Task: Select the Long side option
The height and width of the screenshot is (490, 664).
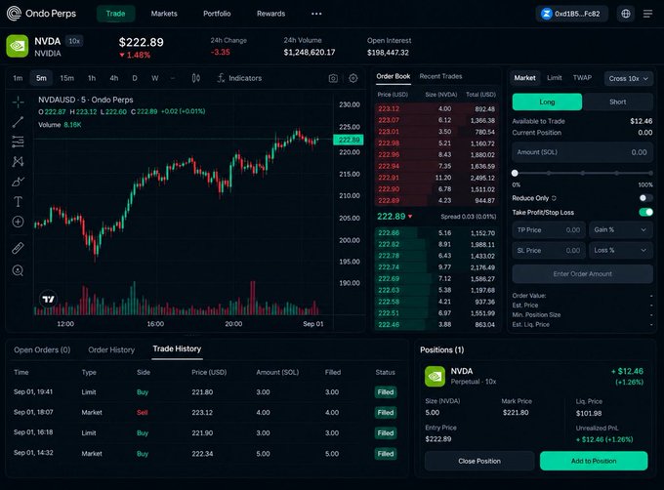Action: point(547,102)
